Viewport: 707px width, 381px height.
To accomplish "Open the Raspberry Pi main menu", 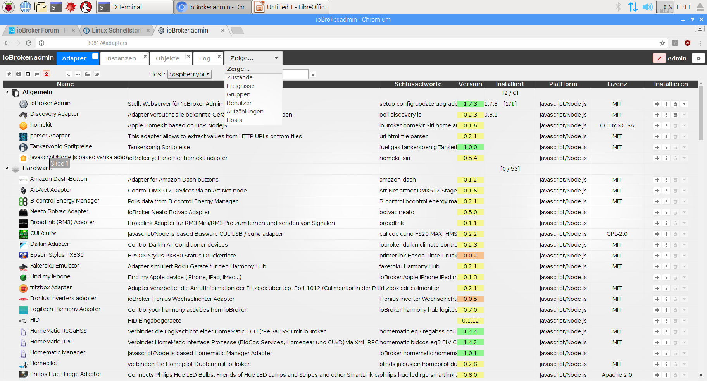I will coord(9,7).
